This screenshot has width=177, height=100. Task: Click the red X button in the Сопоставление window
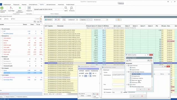pos(97,94)
